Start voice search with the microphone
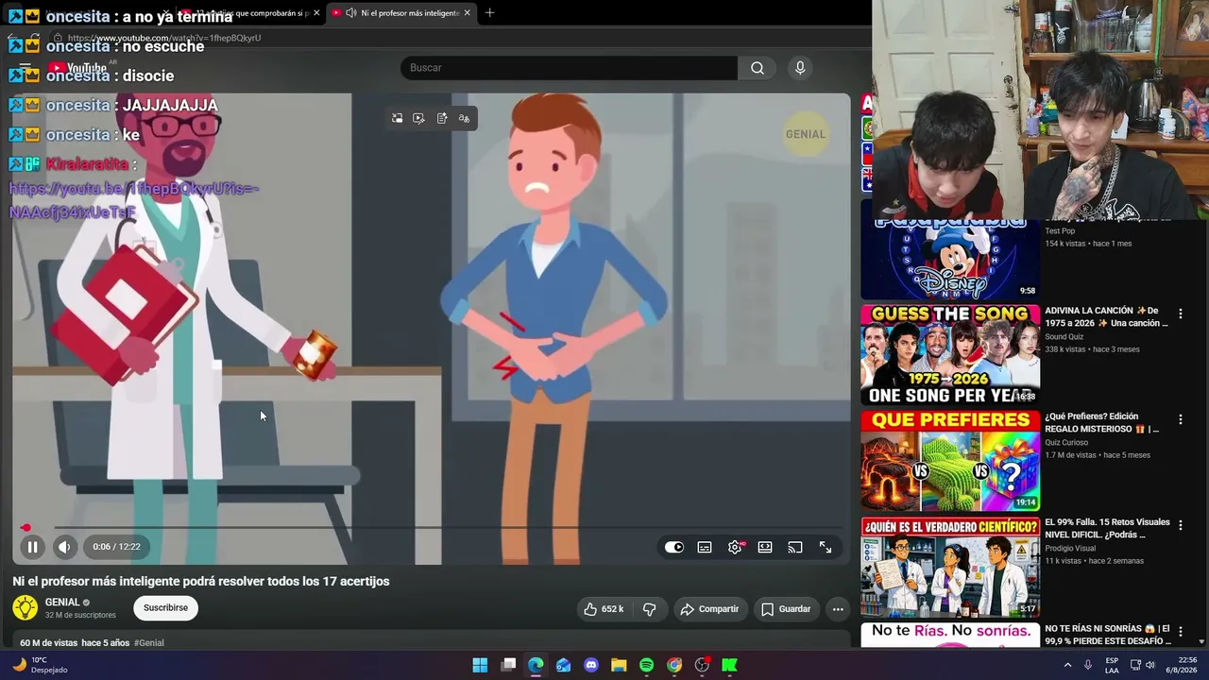 [800, 68]
